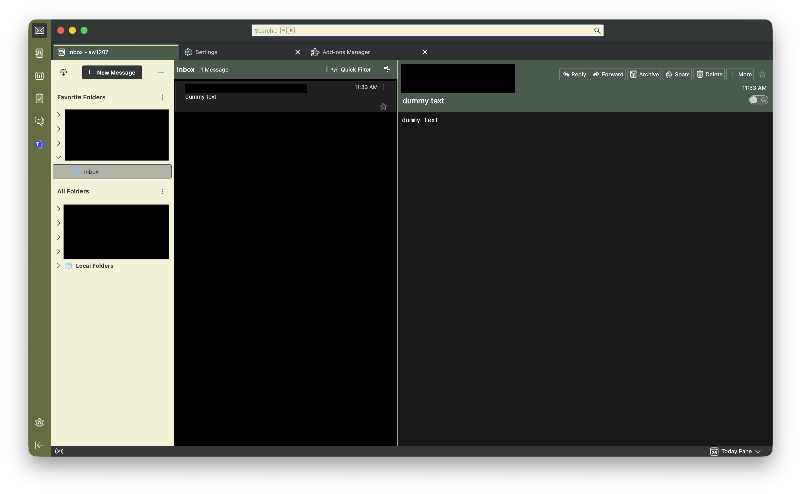Screen dimensions: 801x494
Task: Open the application hamburger menu
Action: point(760,30)
